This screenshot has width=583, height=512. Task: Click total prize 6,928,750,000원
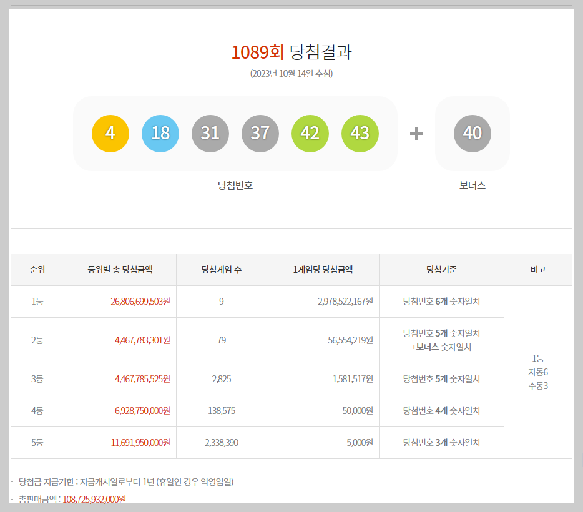142,411
